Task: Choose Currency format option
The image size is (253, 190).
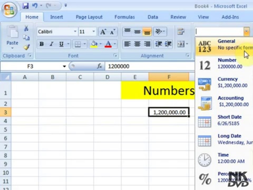Action: [224, 84]
